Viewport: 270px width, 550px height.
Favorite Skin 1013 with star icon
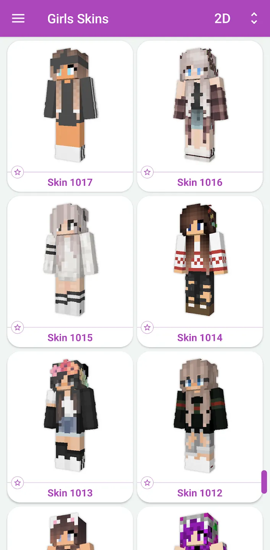tap(18, 483)
